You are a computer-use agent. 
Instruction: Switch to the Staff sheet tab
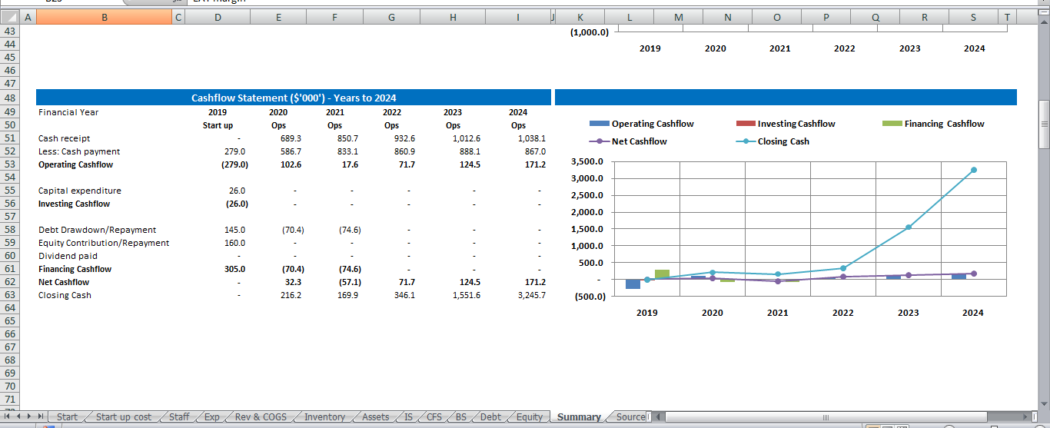click(x=179, y=417)
